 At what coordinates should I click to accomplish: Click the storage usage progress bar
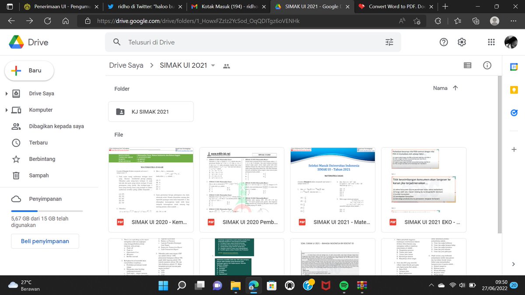pos(45,210)
